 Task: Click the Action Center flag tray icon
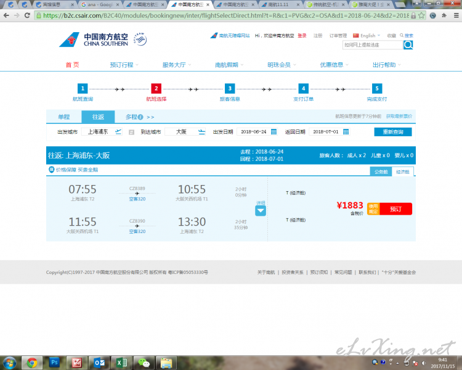click(415, 363)
